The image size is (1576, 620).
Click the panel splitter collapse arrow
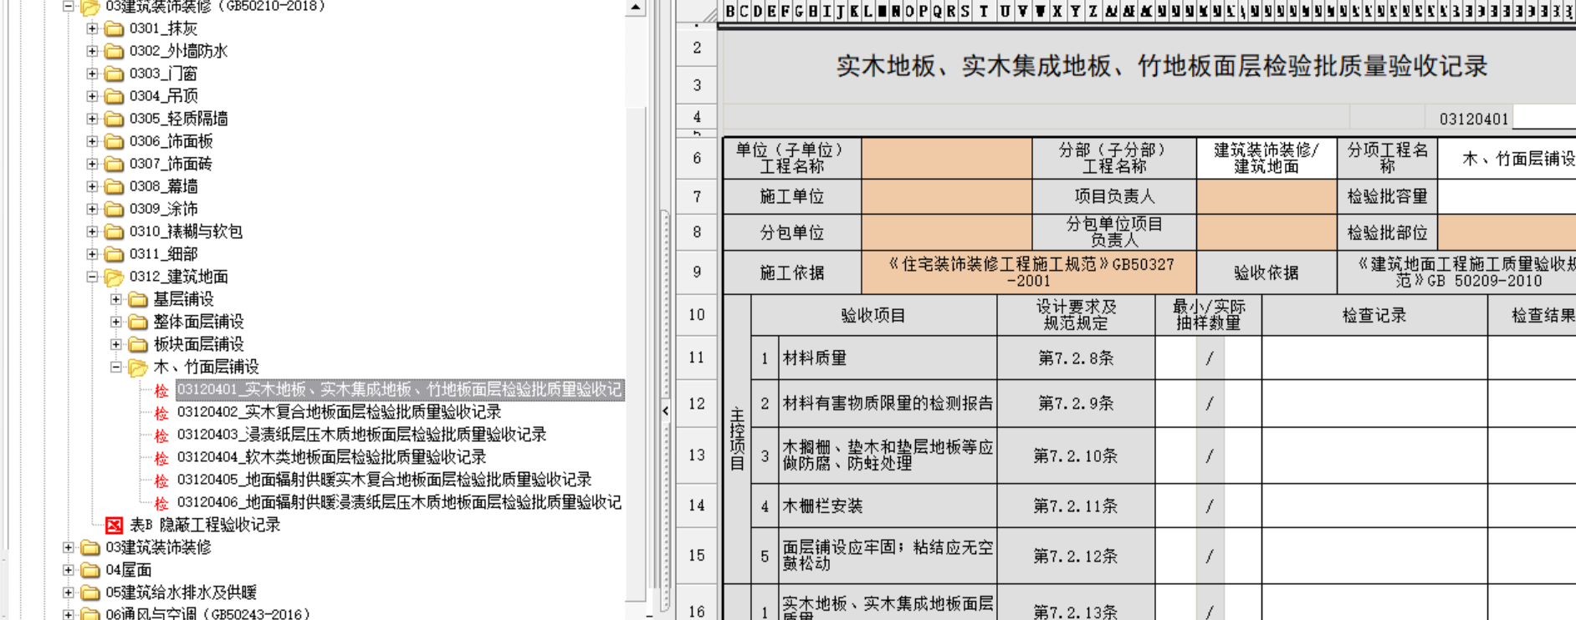[665, 410]
